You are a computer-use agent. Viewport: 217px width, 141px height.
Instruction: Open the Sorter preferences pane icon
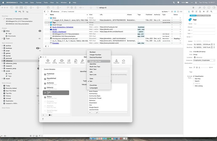click(x=69, y=61)
